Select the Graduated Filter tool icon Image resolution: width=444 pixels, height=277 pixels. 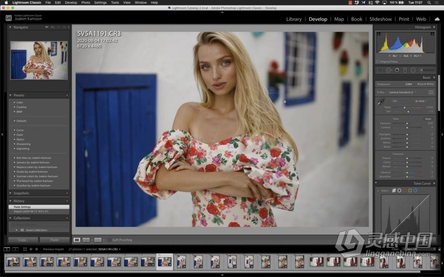[x=405, y=70]
